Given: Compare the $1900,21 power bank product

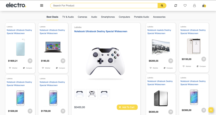Looking at the screenshot, I should (28, 68).
